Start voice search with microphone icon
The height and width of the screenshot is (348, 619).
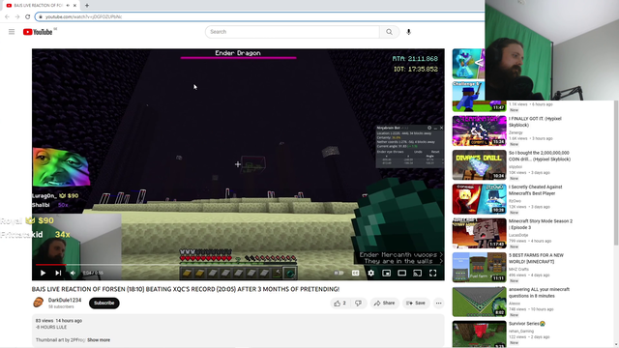point(408,32)
